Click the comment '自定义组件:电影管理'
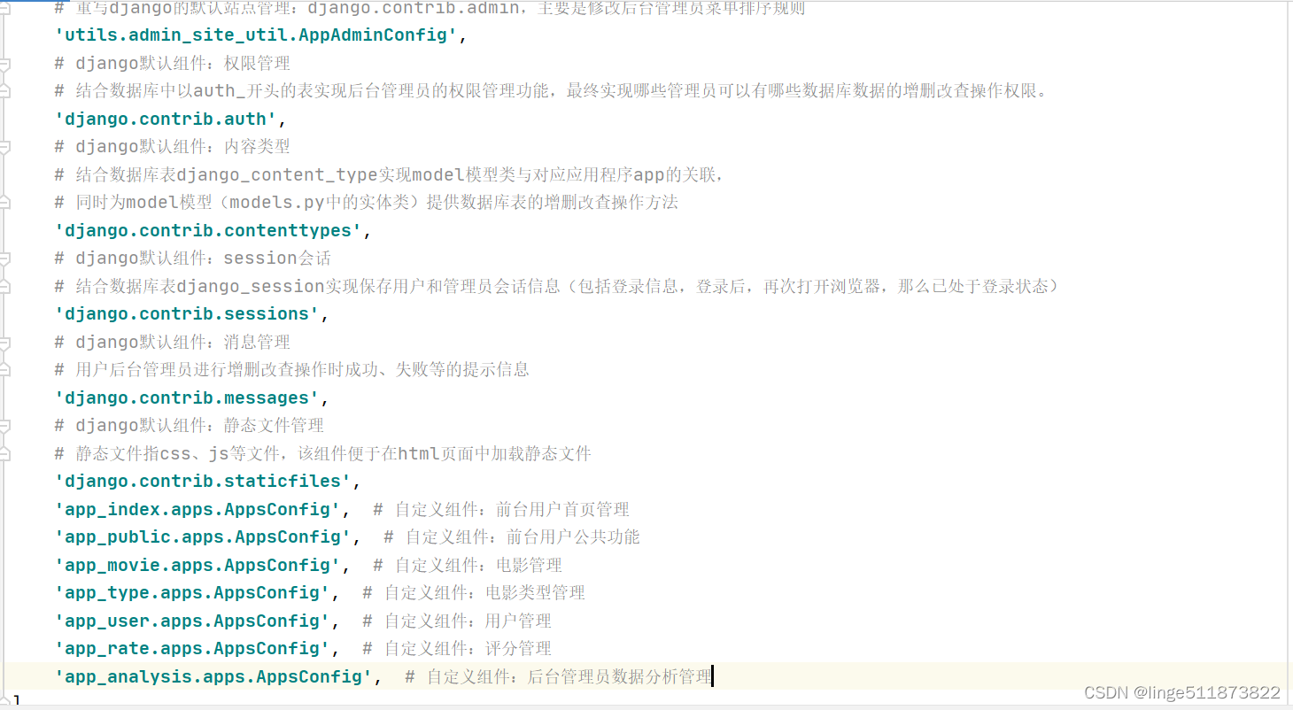Image resolution: width=1293 pixels, height=710 pixels. [468, 566]
